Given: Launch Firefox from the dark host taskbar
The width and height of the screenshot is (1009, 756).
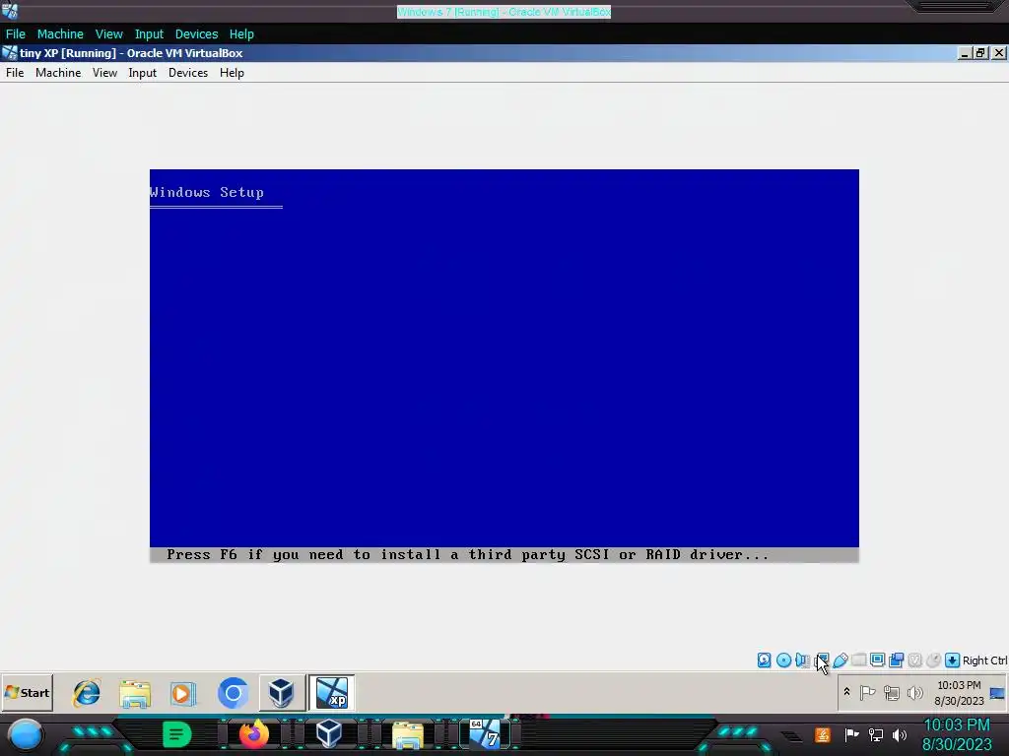Looking at the screenshot, I should (253, 734).
